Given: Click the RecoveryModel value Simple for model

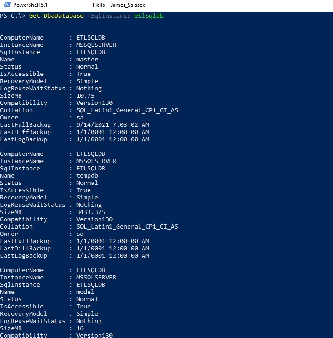Looking at the screenshot, I should 87,314.
